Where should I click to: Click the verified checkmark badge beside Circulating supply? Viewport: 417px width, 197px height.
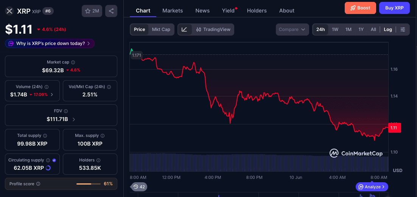tap(54, 160)
